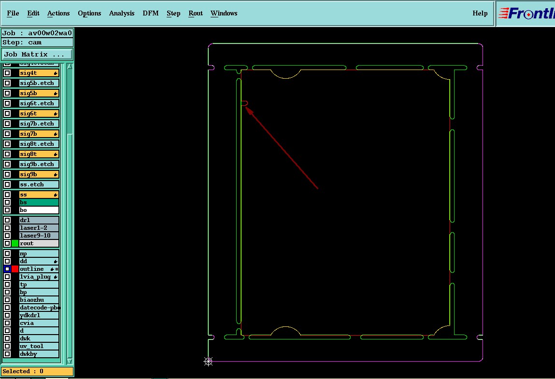Click the marker icon on ss layer
The image size is (555, 379).
click(x=56, y=195)
